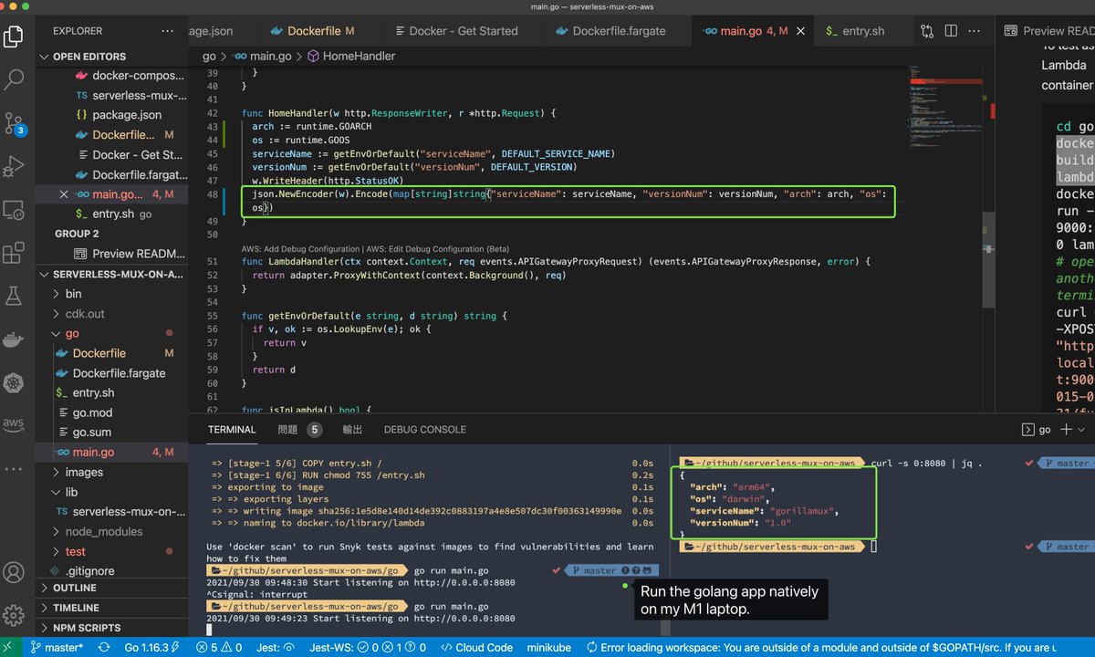Collapse the go folder
Viewport: 1095px width, 657px height.
coord(72,333)
